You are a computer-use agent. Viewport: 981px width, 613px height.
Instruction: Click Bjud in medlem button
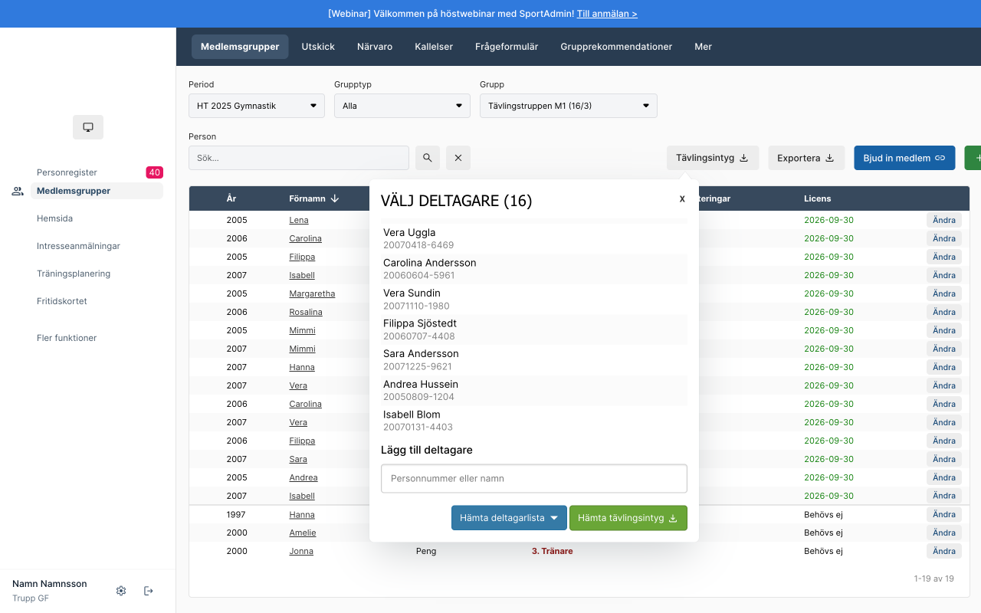(904, 158)
